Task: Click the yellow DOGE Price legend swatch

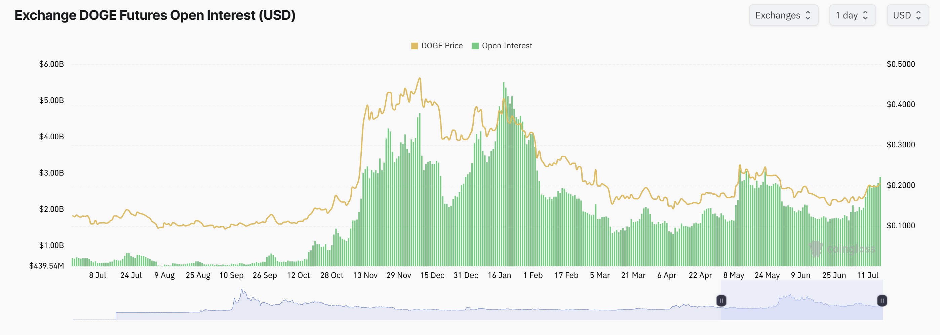Action: [414, 46]
